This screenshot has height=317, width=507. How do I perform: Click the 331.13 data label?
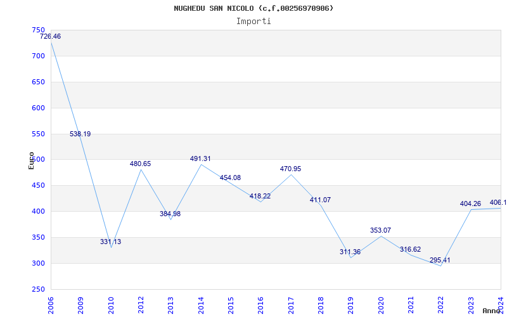[110, 242]
